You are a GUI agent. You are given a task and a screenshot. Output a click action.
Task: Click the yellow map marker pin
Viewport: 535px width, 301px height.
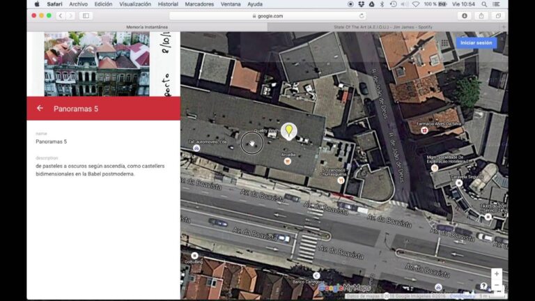click(x=288, y=130)
